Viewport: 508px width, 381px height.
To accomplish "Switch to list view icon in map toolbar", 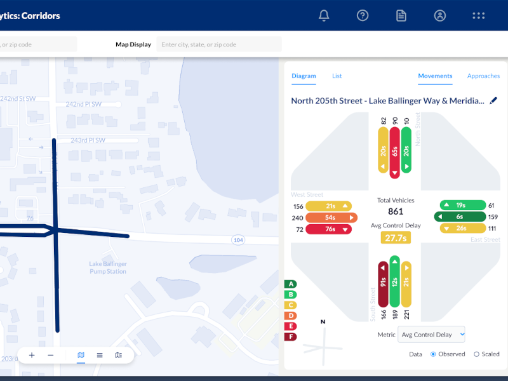I will coord(100,355).
